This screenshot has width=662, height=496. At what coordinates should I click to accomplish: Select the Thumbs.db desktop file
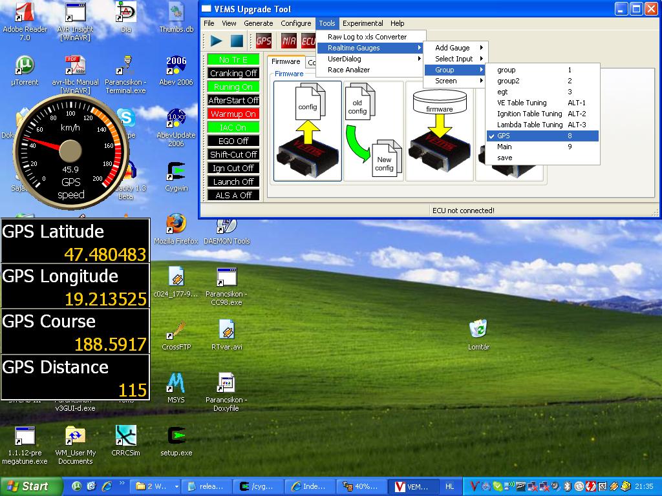click(176, 17)
